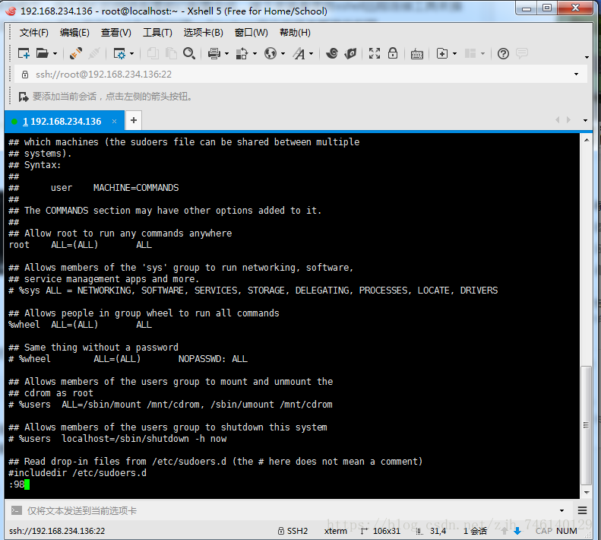Click the Copy toolbar icon
The image size is (601, 540).
(x=153, y=53)
